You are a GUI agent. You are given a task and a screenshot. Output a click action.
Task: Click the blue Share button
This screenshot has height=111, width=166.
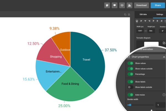point(158,5)
